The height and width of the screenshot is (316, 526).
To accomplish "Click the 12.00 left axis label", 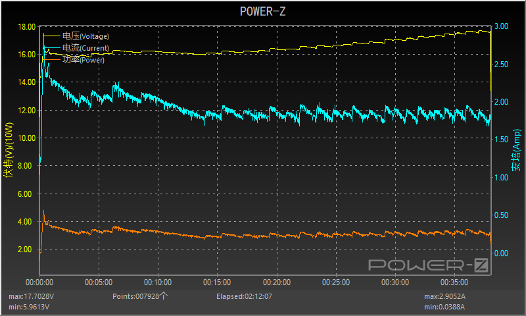I will 26,111.
